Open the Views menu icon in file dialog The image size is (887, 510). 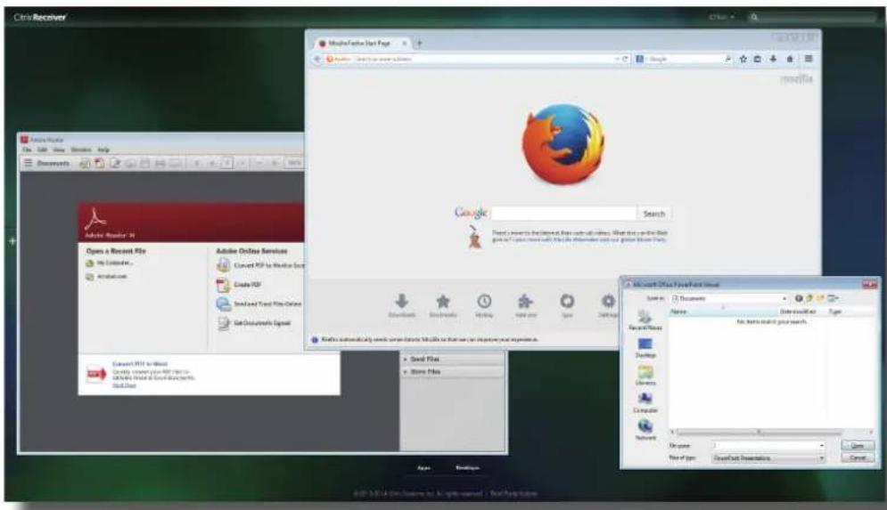point(833,298)
